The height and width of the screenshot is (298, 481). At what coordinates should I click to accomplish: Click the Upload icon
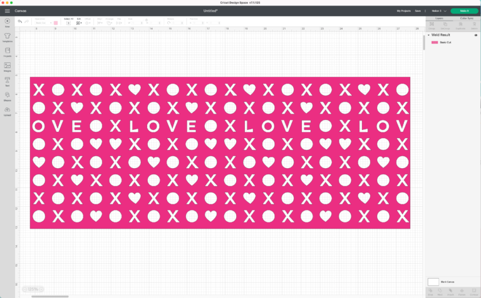click(8, 111)
